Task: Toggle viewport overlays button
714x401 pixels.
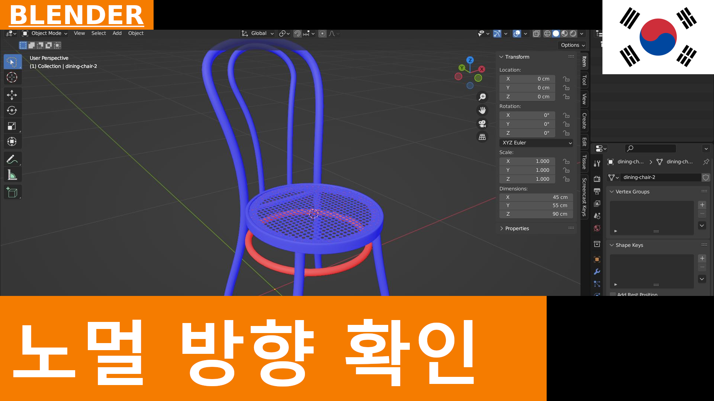Action: [x=517, y=34]
